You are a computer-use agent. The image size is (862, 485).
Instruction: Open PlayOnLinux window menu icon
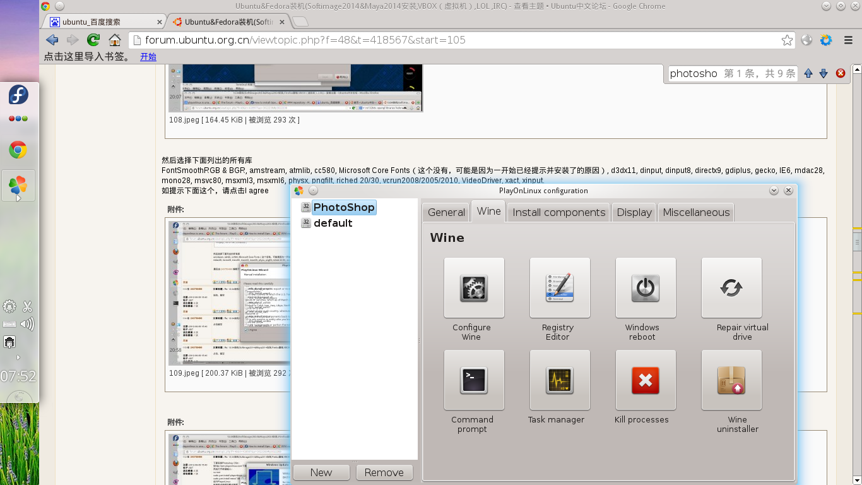(298, 191)
